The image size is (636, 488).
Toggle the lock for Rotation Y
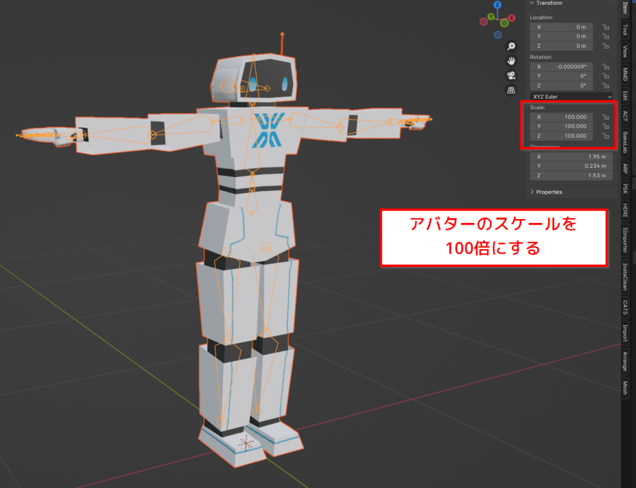[x=605, y=76]
